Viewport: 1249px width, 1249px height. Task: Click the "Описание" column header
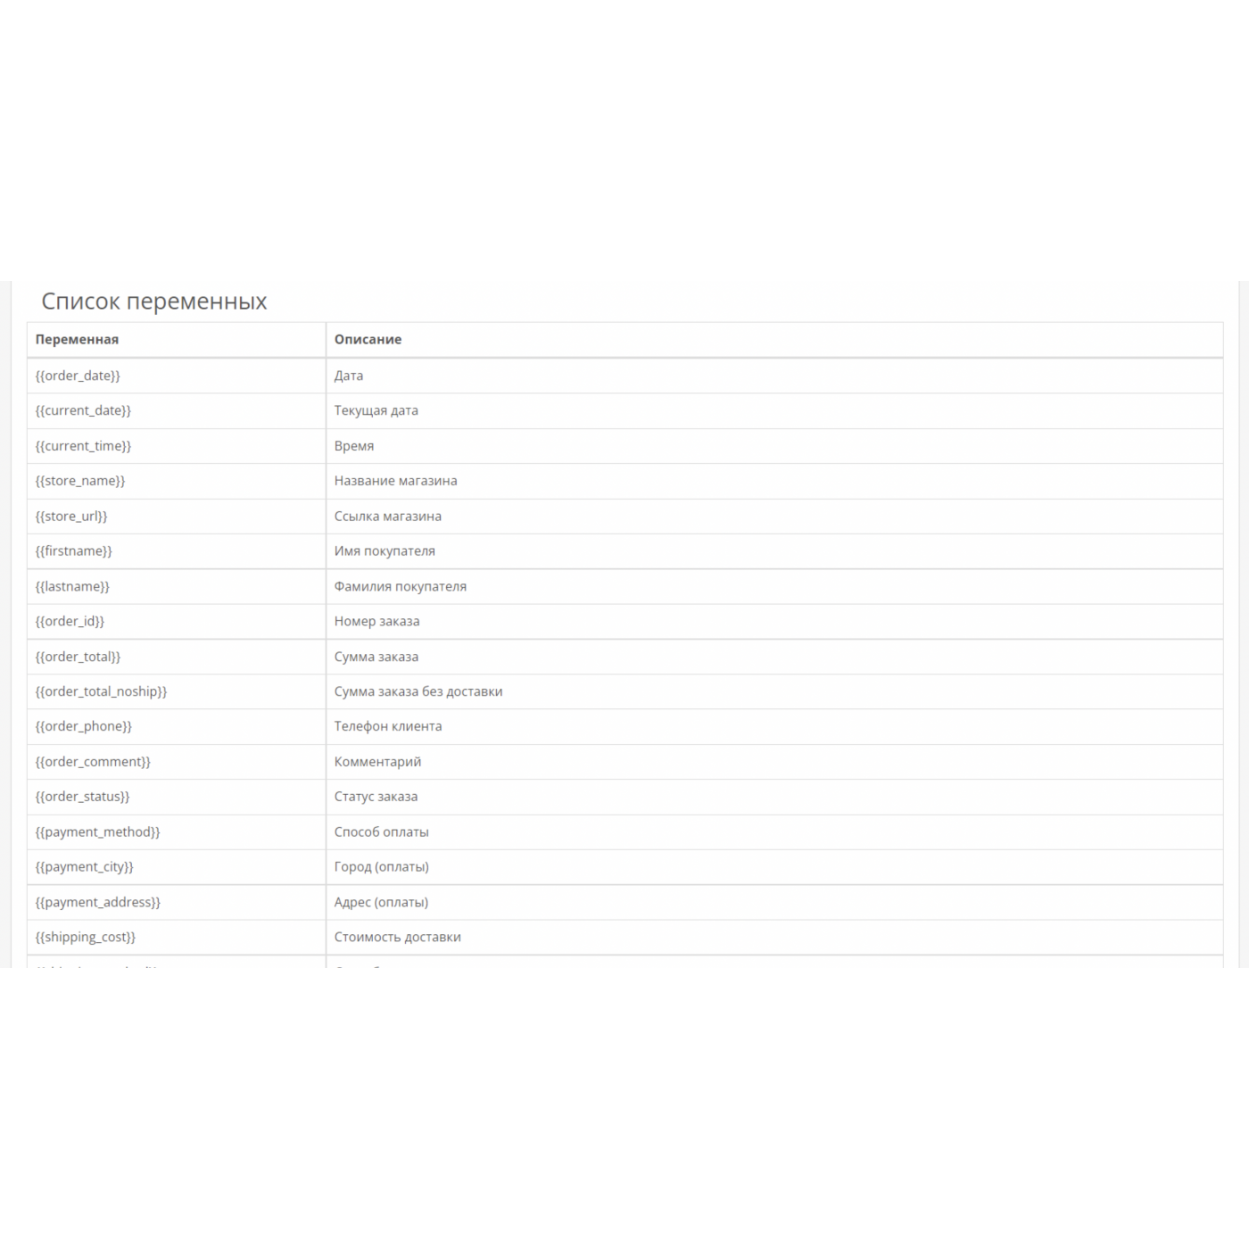coord(368,340)
